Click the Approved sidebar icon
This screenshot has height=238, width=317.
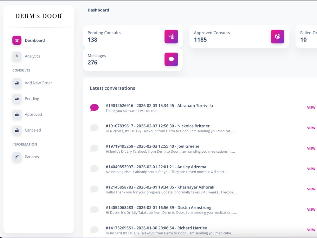coord(17,114)
